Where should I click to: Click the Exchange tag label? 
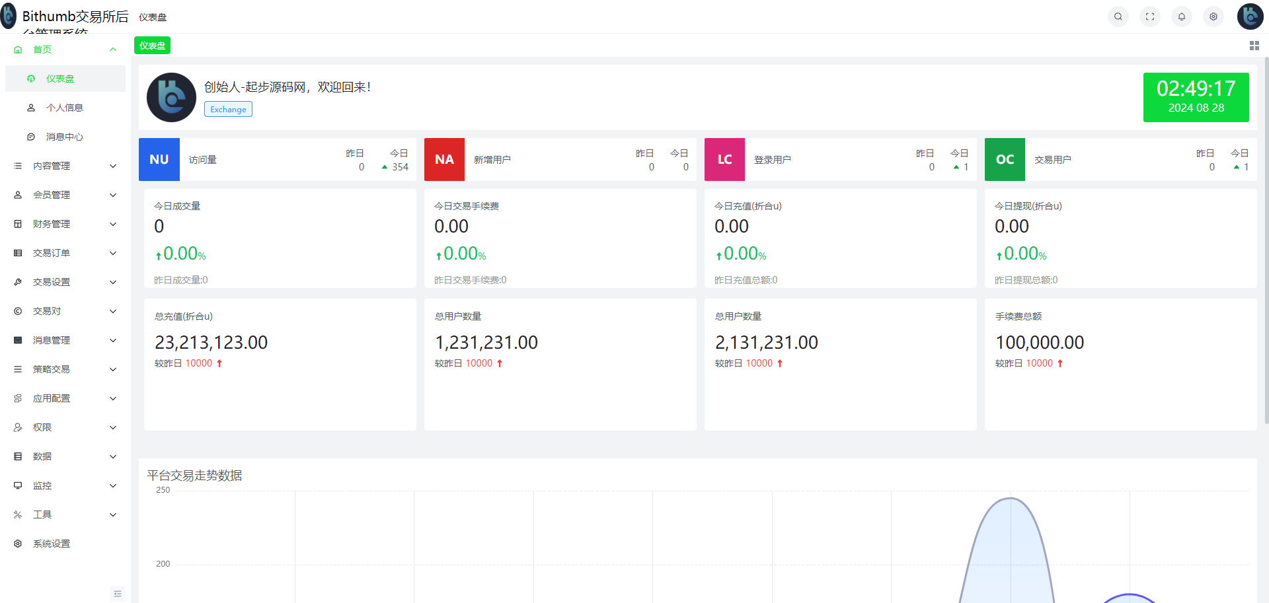(x=228, y=110)
